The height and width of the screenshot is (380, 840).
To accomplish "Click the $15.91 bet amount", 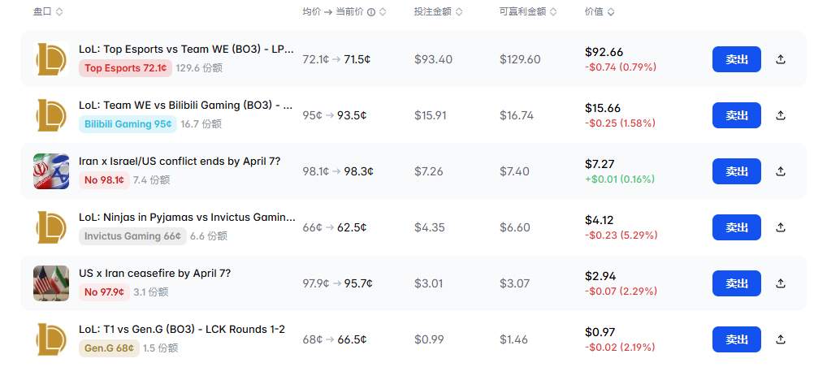I will 431,115.
